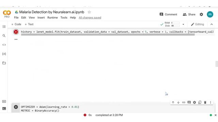Click the lenet_model.fit code line
Image resolution: width=218 pixels, height=122 pixels.
(117, 32)
